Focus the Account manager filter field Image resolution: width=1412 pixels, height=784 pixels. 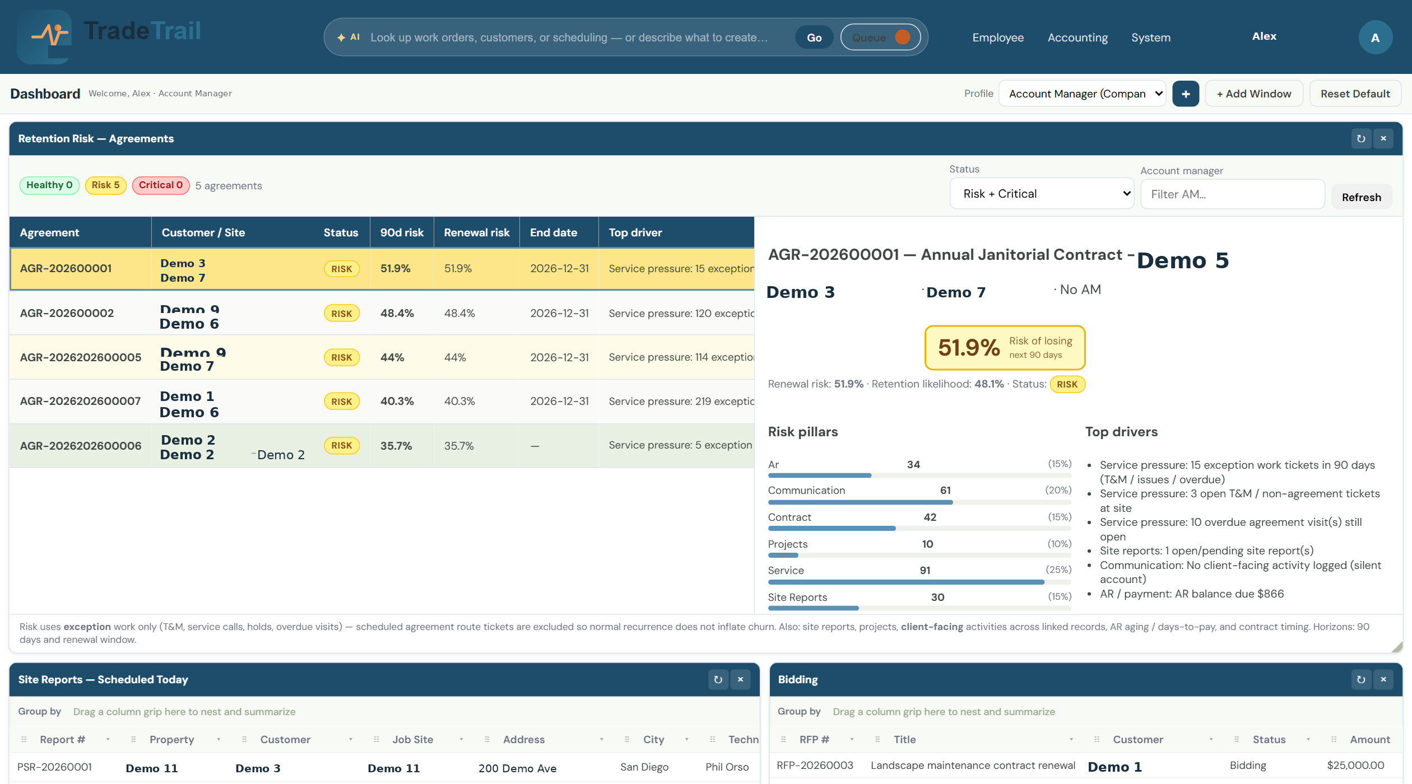1233,194
